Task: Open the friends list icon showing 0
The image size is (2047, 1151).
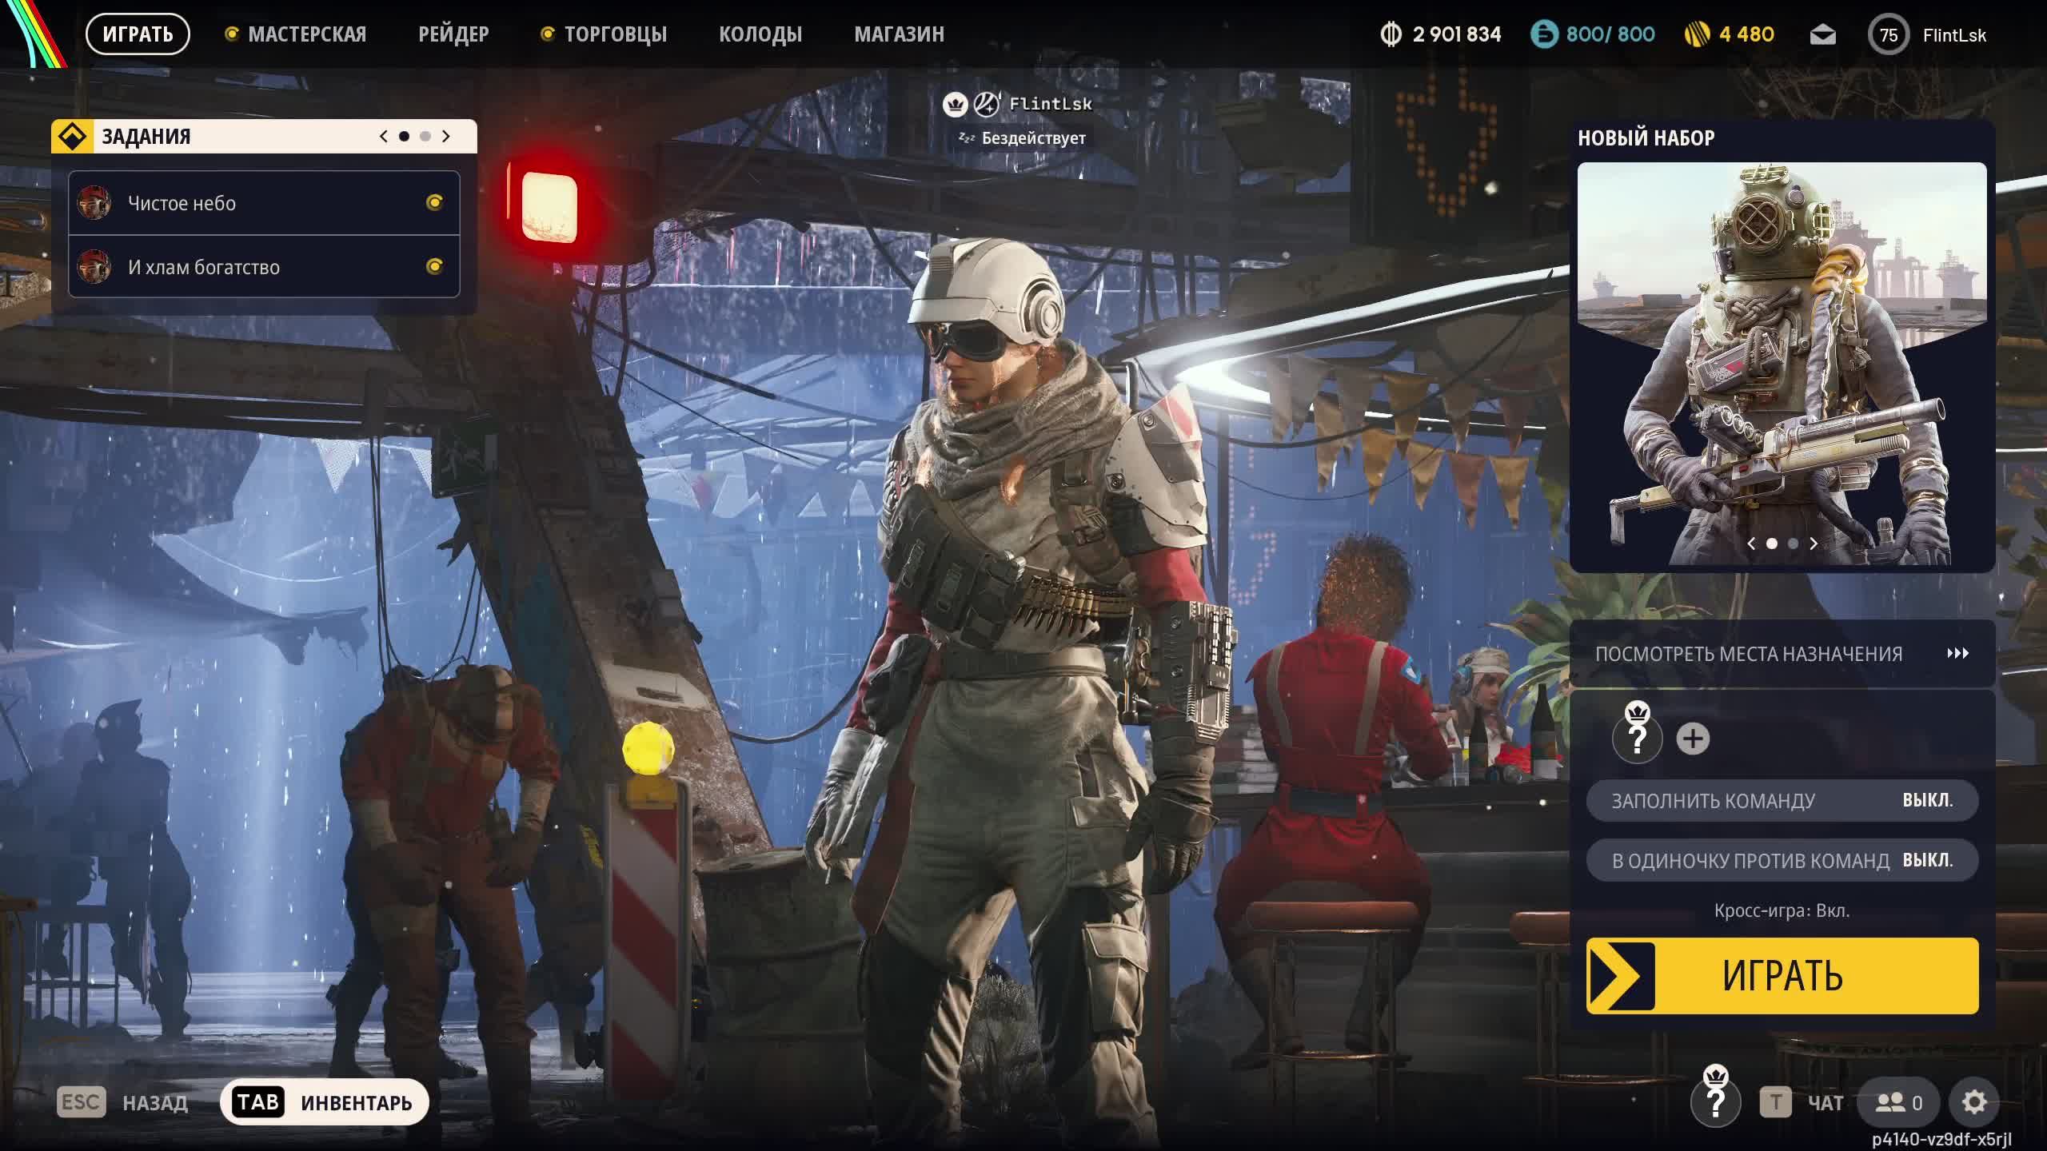Action: pos(1899,1103)
